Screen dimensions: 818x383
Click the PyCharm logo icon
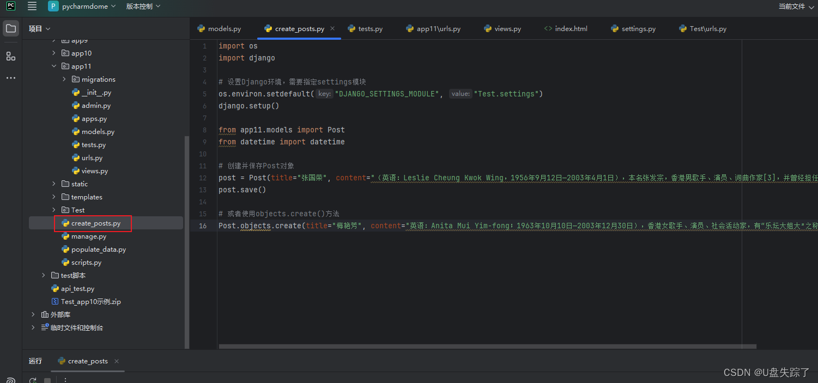(x=11, y=6)
